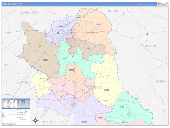Click the "FLORENCE COUNTY, SC" map title

point(12,4)
